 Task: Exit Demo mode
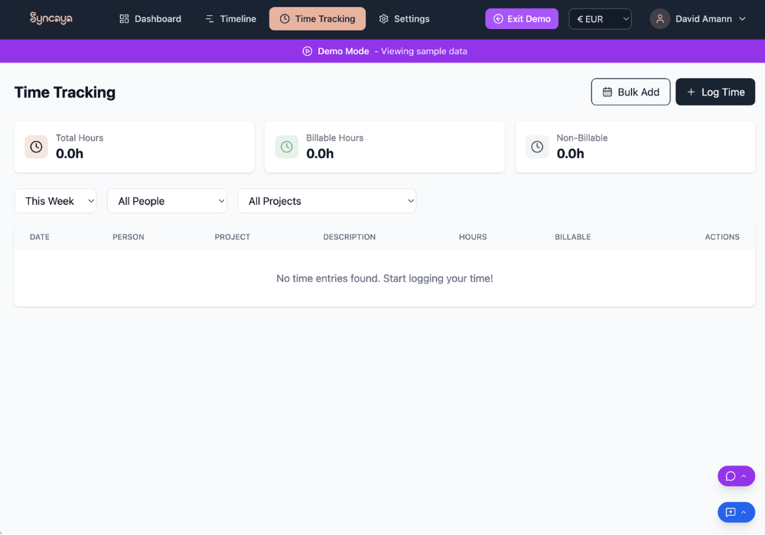[522, 19]
